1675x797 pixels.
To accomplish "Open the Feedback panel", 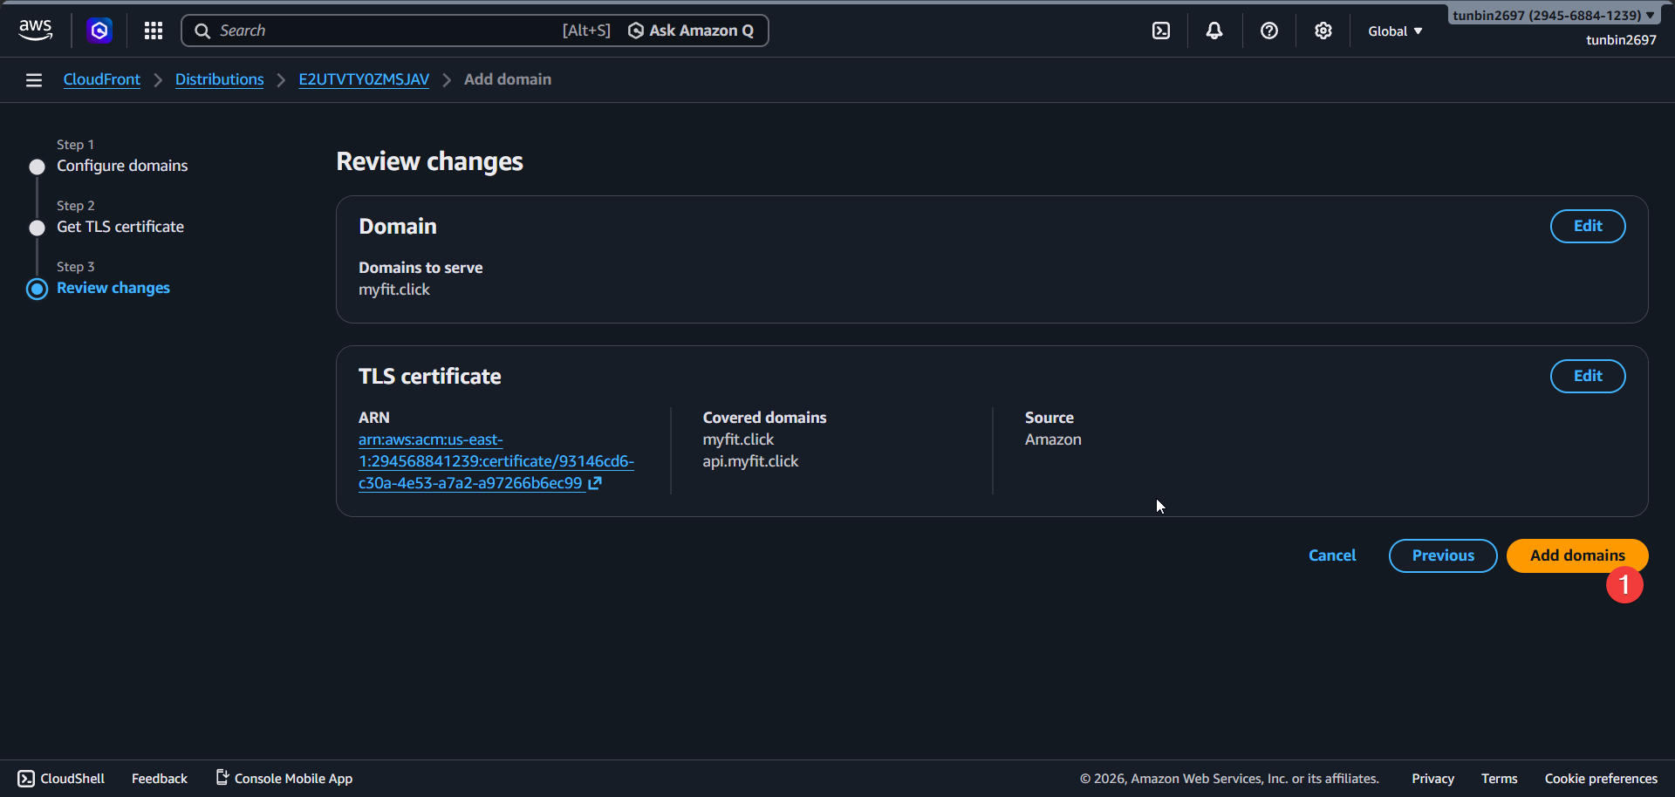I will pyautogui.click(x=159, y=778).
